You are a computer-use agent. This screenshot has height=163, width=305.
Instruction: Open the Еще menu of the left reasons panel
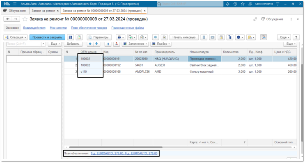coord(55,44)
